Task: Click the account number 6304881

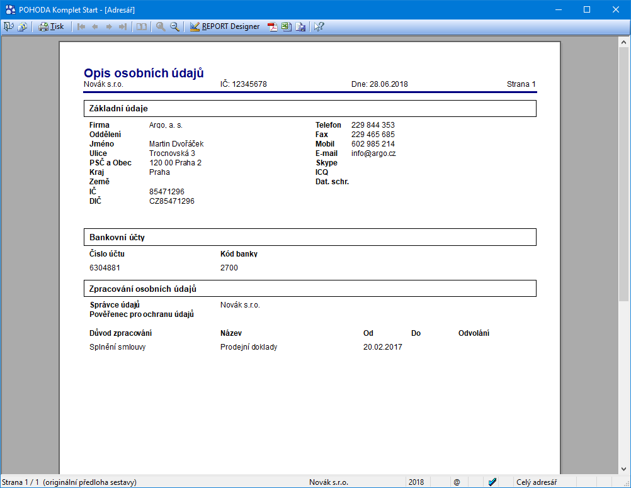Action: coord(105,268)
